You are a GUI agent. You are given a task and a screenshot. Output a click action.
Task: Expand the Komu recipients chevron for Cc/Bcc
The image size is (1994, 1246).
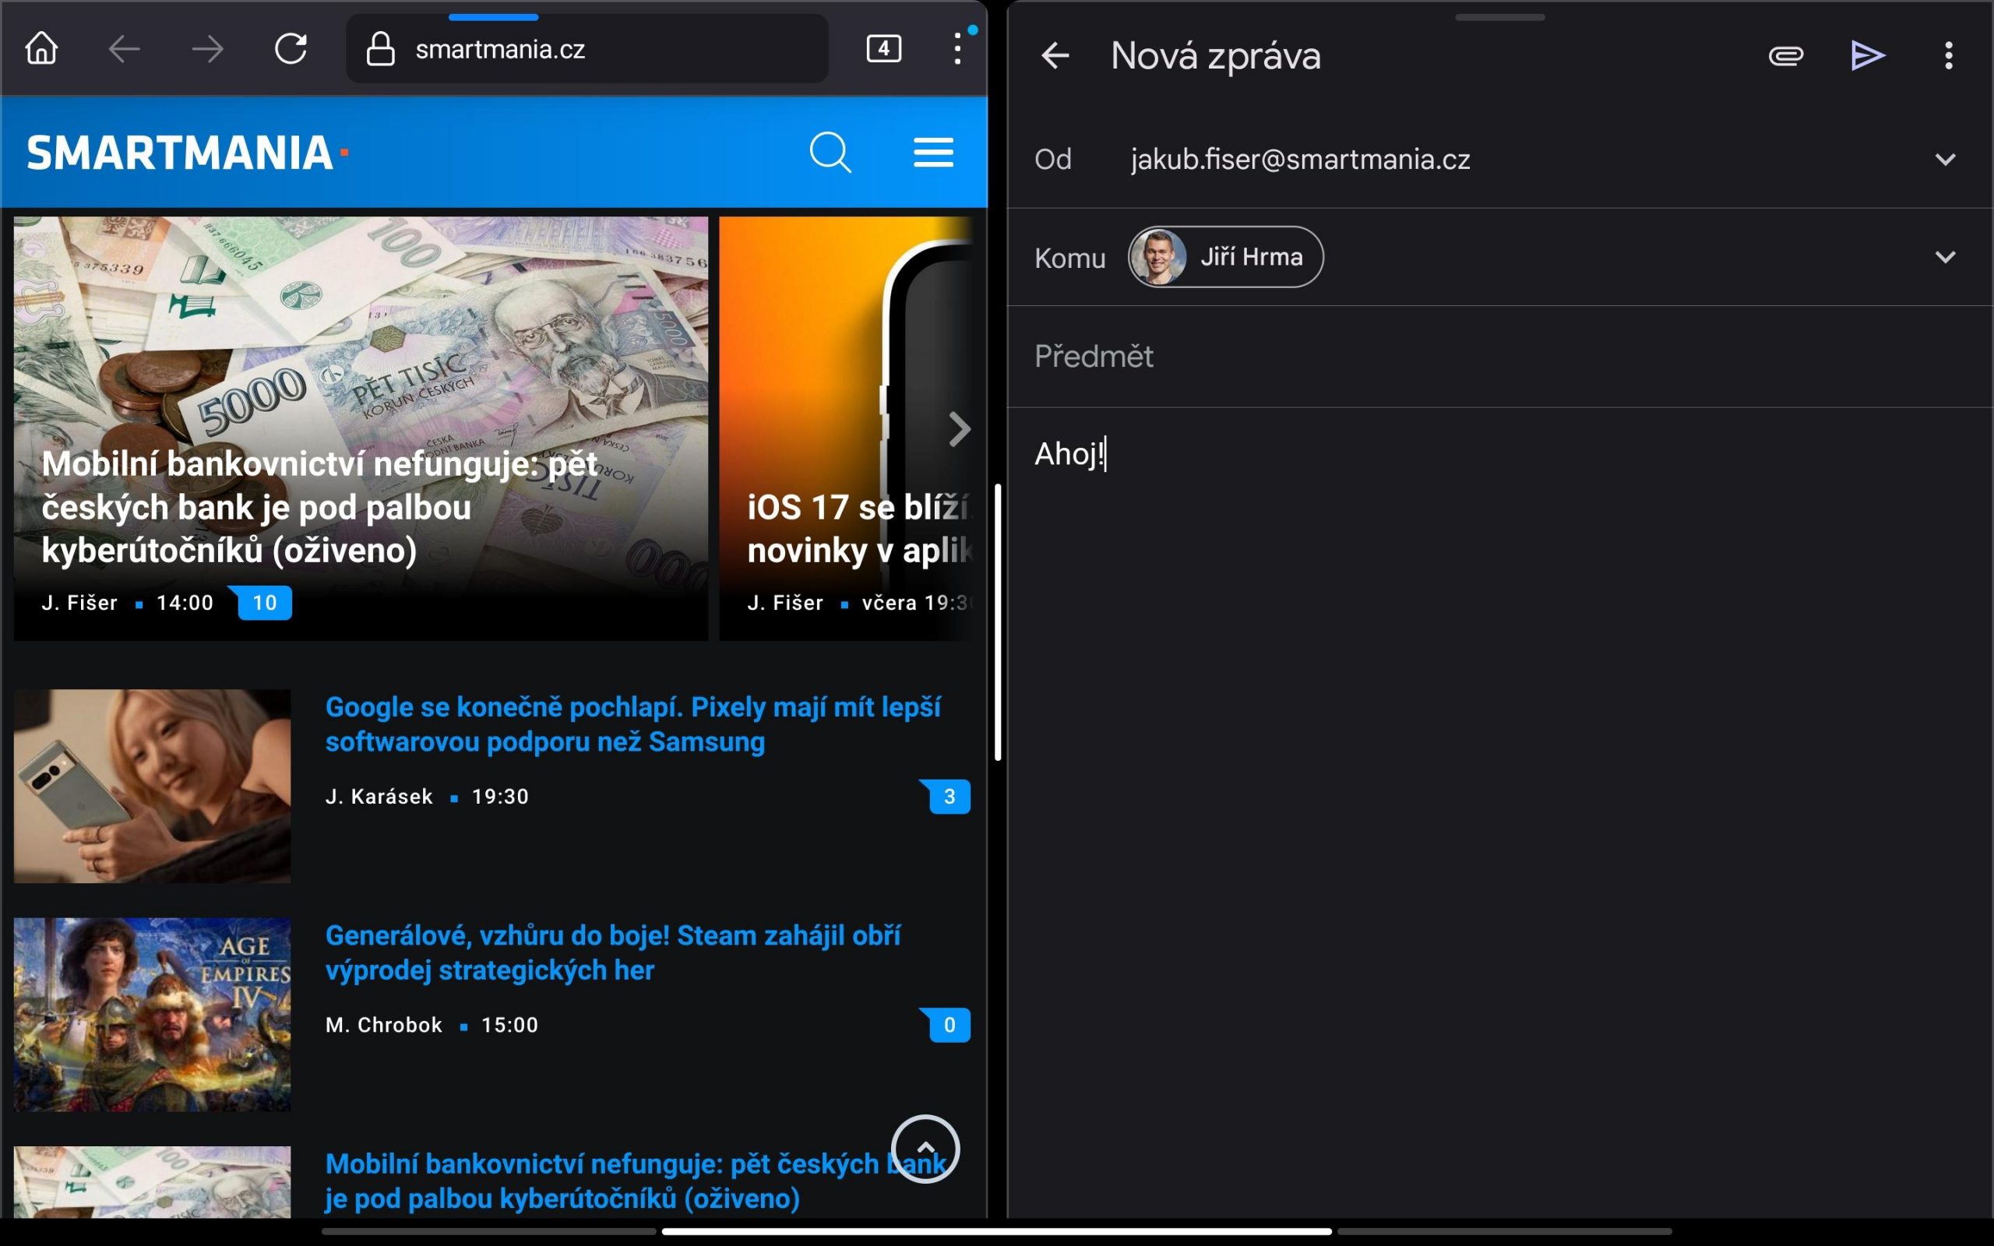tap(1945, 257)
